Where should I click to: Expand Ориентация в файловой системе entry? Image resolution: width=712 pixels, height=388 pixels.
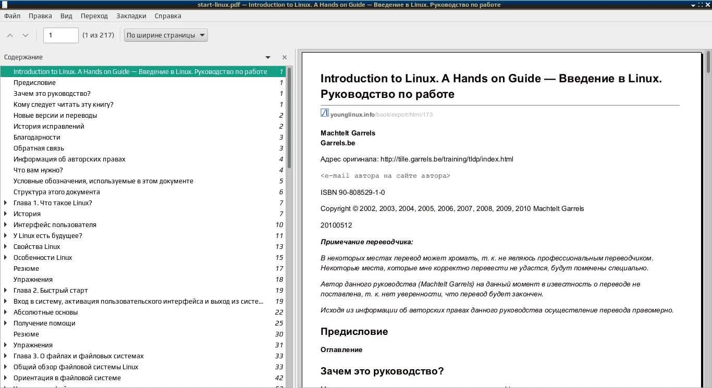pos(6,378)
